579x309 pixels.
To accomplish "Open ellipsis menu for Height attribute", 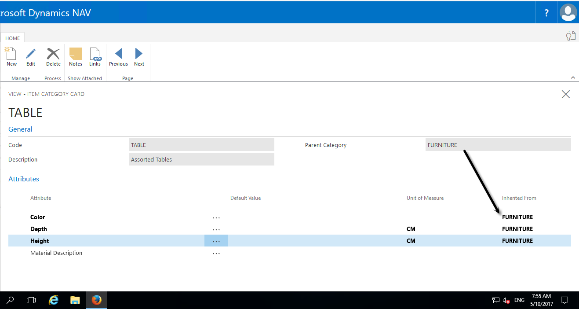I will point(216,241).
